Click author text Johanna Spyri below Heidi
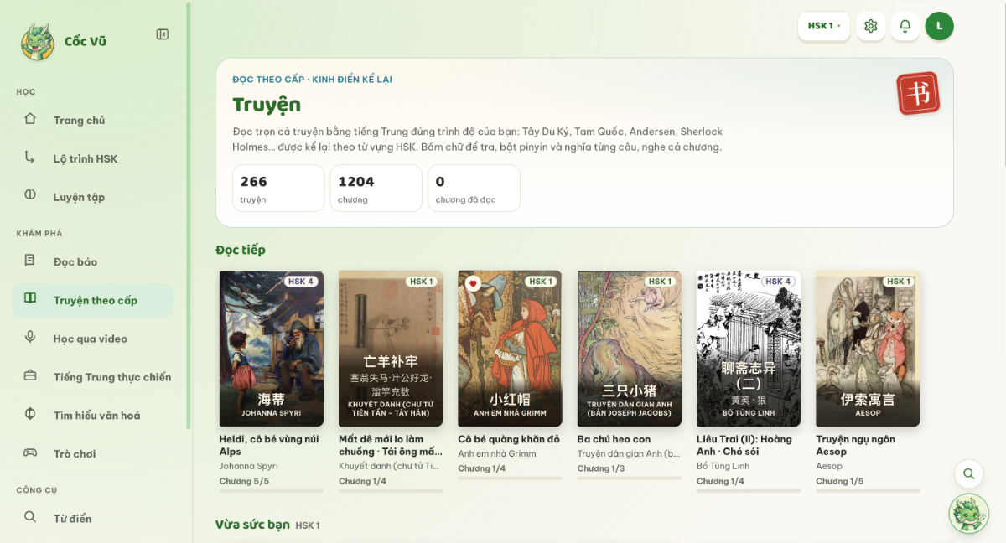Screen dimensions: 1006x543 coord(249,466)
